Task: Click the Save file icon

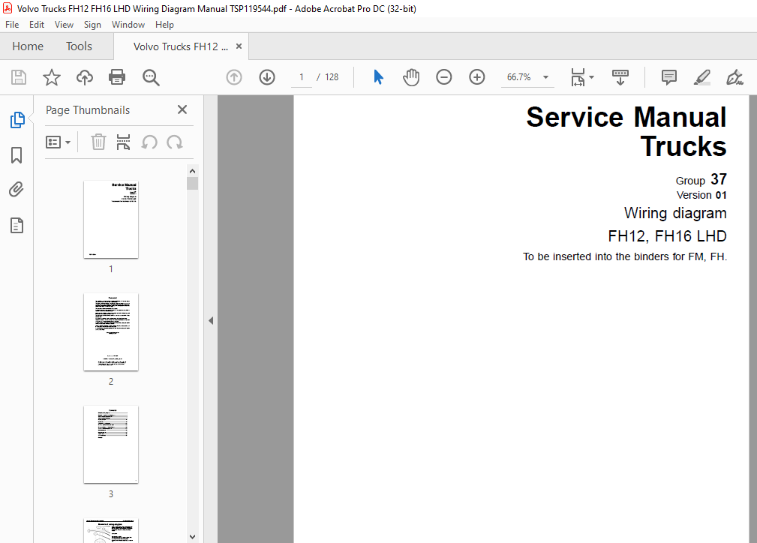Action: [19, 77]
